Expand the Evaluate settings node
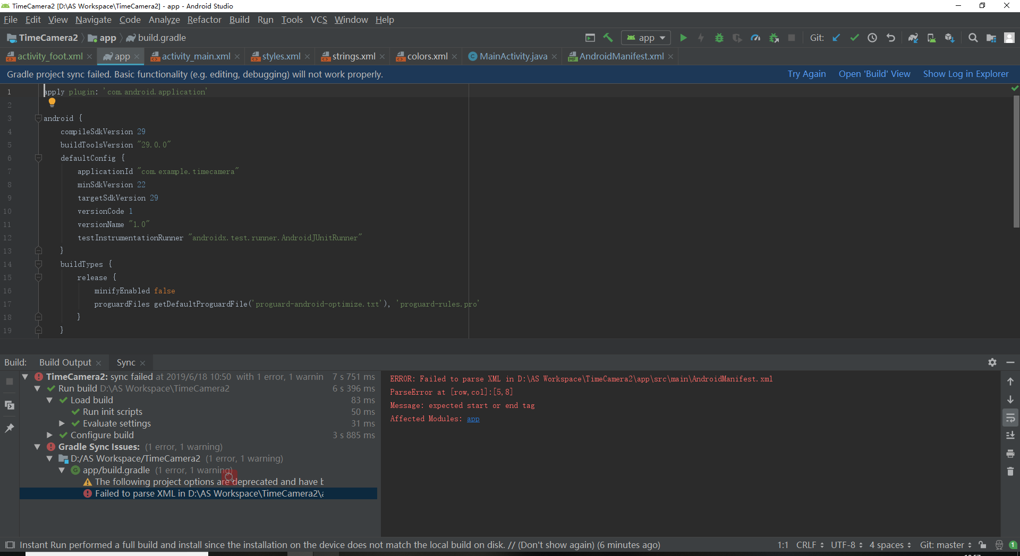1020x556 pixels. pos(62,423)
